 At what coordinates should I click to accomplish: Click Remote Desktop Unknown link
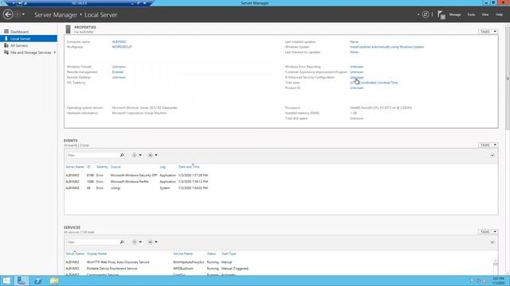point(119,78)
